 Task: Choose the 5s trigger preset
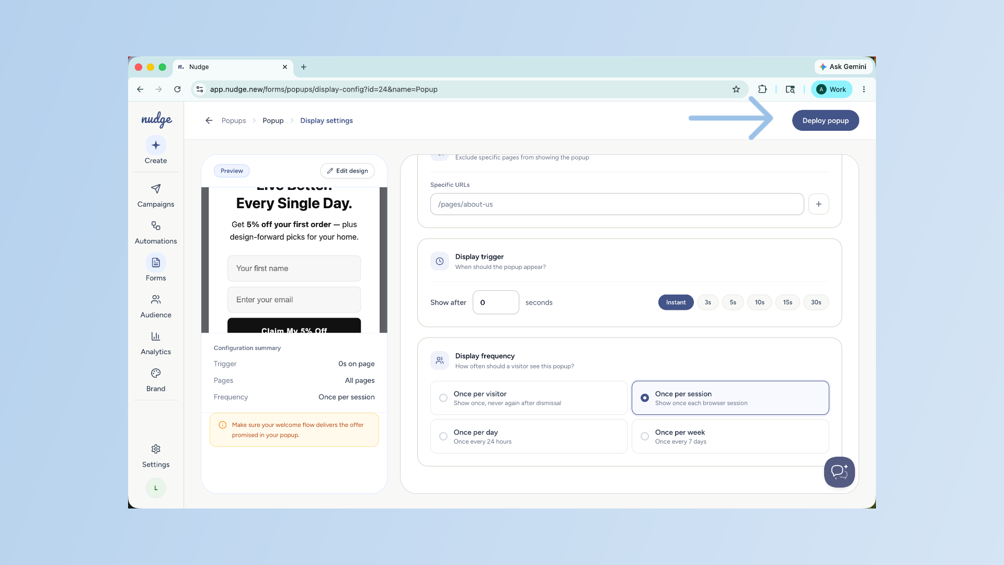[x=733, y=302]
